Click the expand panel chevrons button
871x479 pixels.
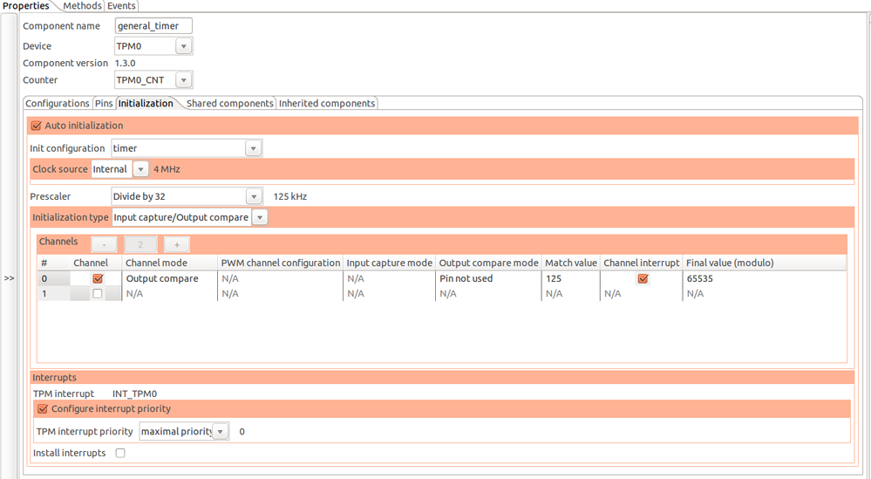(9, 278)
